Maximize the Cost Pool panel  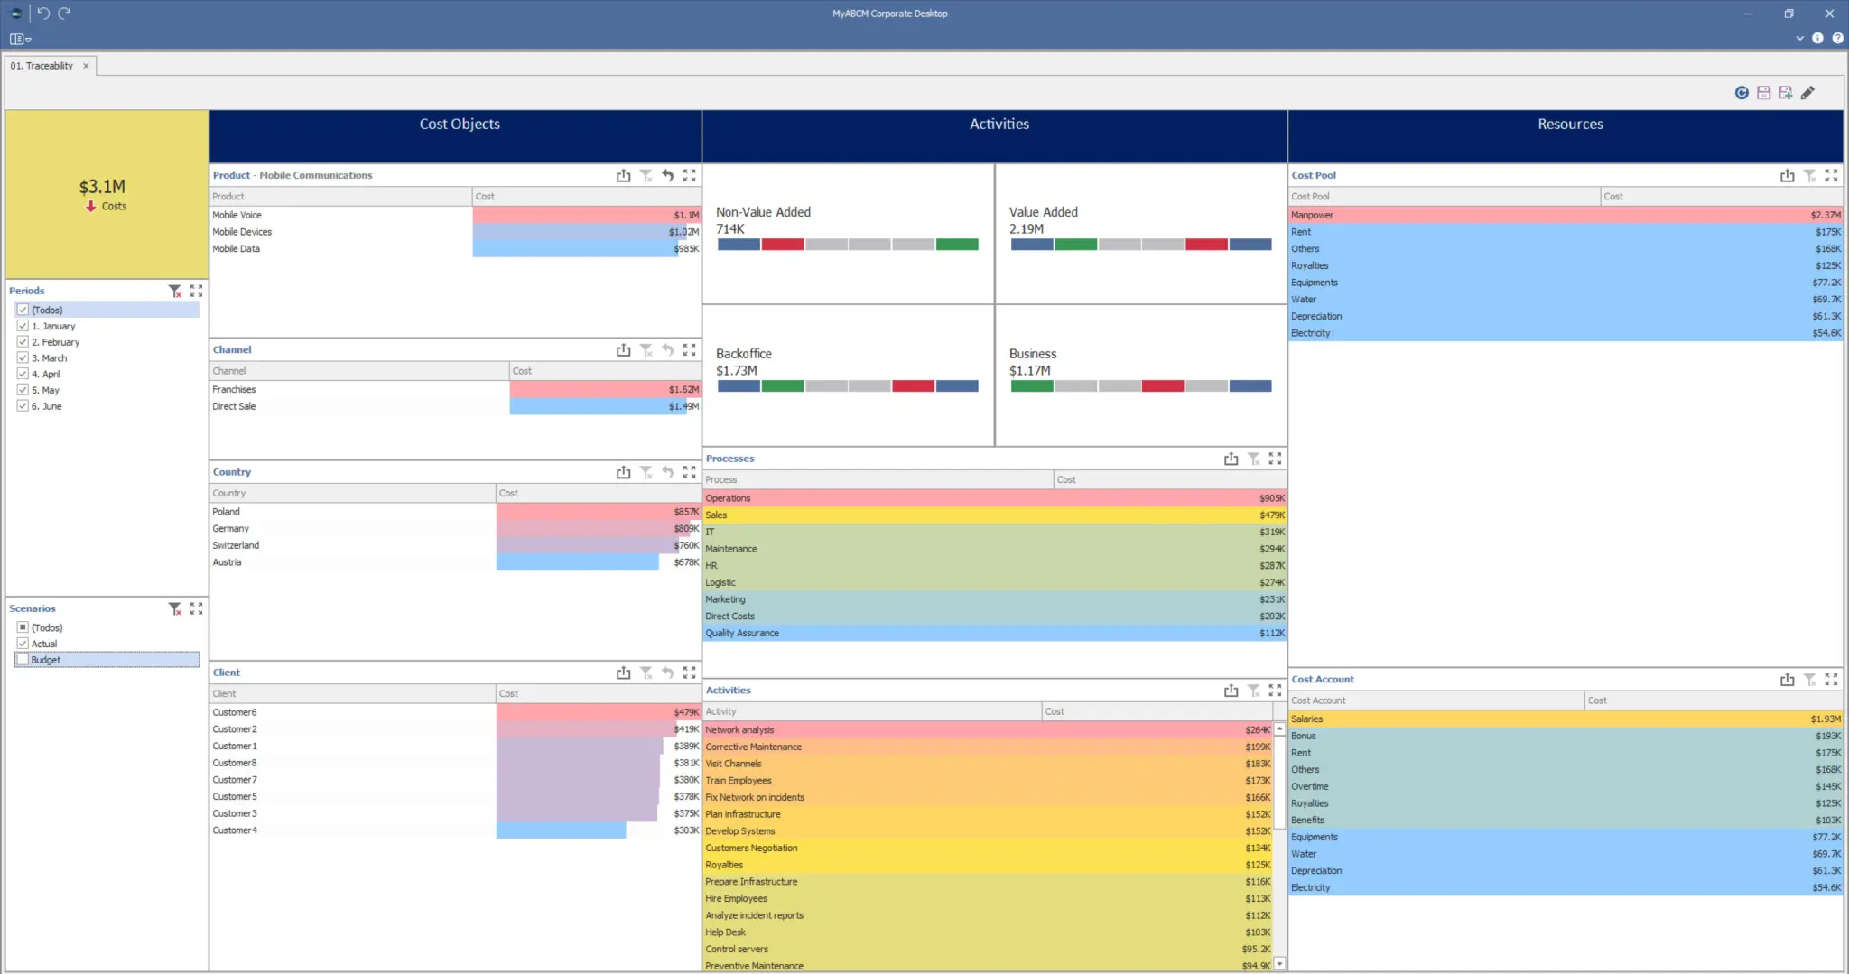tap(1831, 176)
